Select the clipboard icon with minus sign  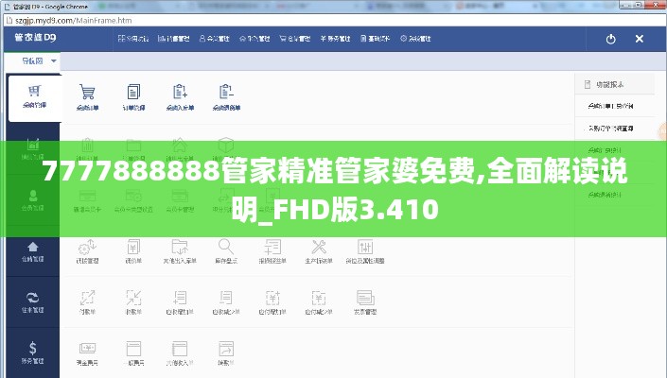226,93
